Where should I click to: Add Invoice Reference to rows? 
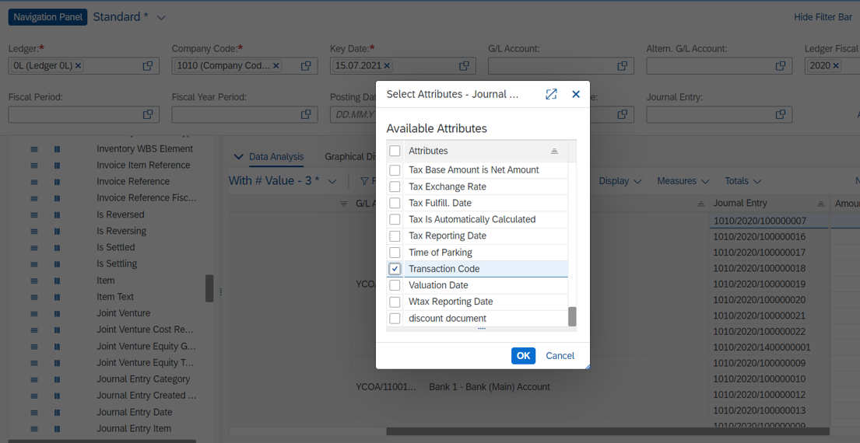34,181
